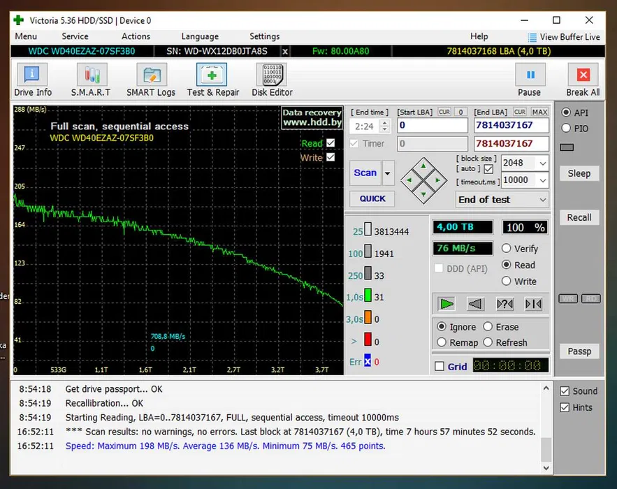617x489 pixels.
Task: Click View Buffer Live list icon
Action: [532, 37]
